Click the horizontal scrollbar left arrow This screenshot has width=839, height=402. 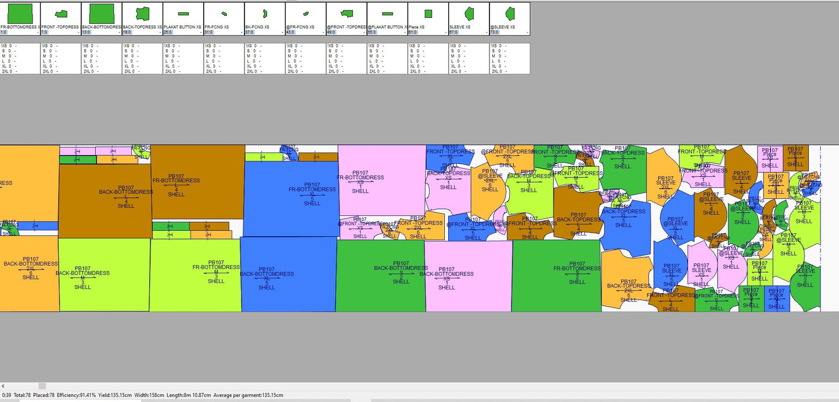3,386
